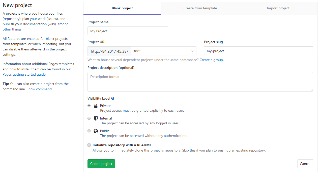Viewport: 321px width, 177px height.
Task: Open the namespace dropdown showing root
Action: click(164, 51)
